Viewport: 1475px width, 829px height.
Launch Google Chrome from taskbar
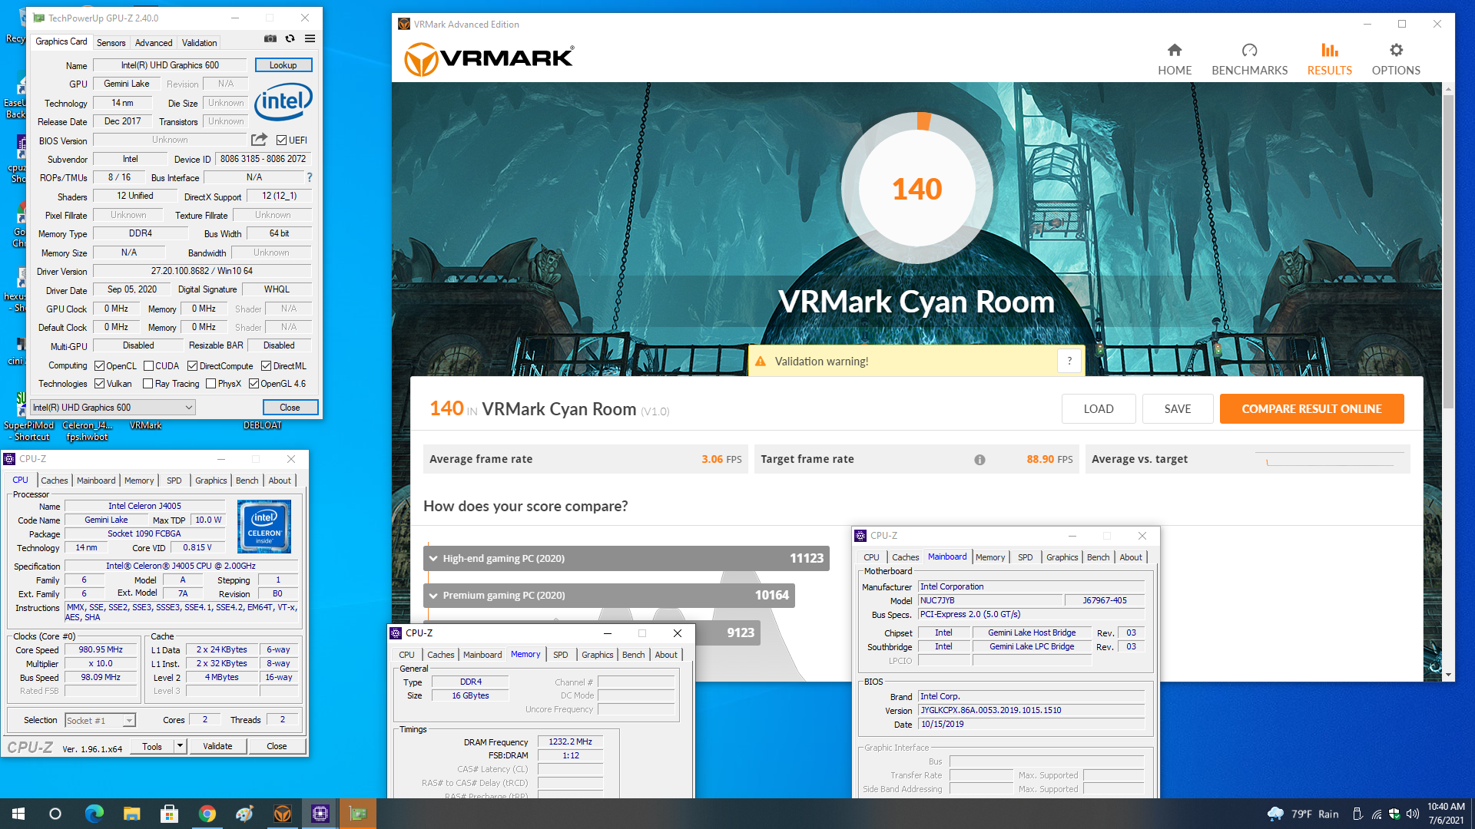[207, 814]
